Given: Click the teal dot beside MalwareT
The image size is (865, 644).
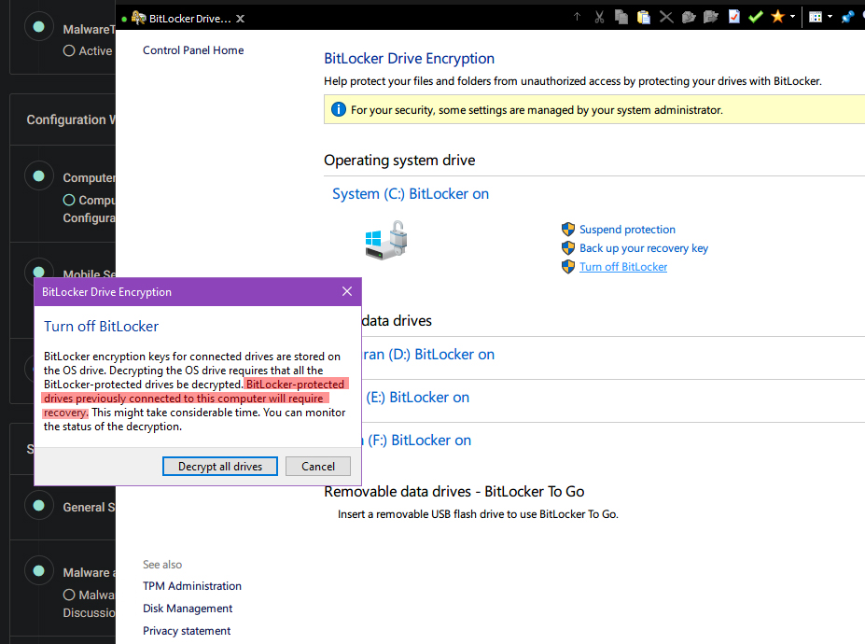Looking at the screenshot, I should (x=38, y=26).
